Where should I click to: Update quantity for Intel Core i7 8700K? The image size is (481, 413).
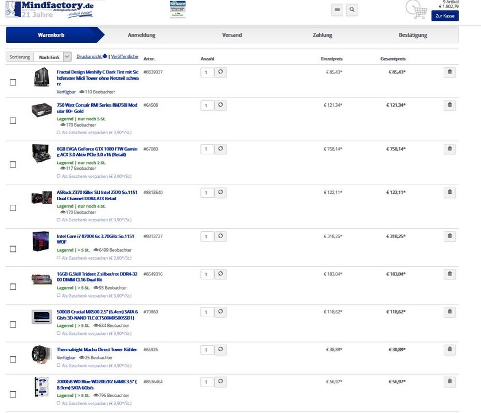click(x=221, y=236)
